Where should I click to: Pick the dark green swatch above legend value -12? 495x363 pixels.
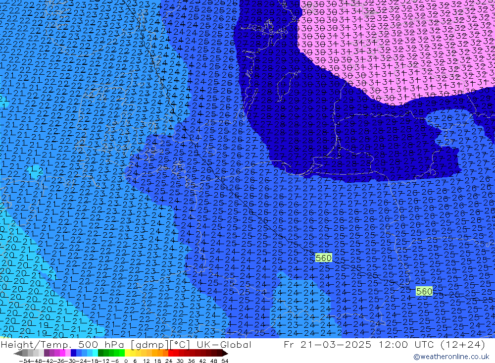(x=100, y=353)
